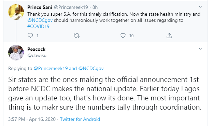This screenshot has height=126, width=213.
Task: Open Peacock's profile avatar
Action: click(x=16, y=53)
